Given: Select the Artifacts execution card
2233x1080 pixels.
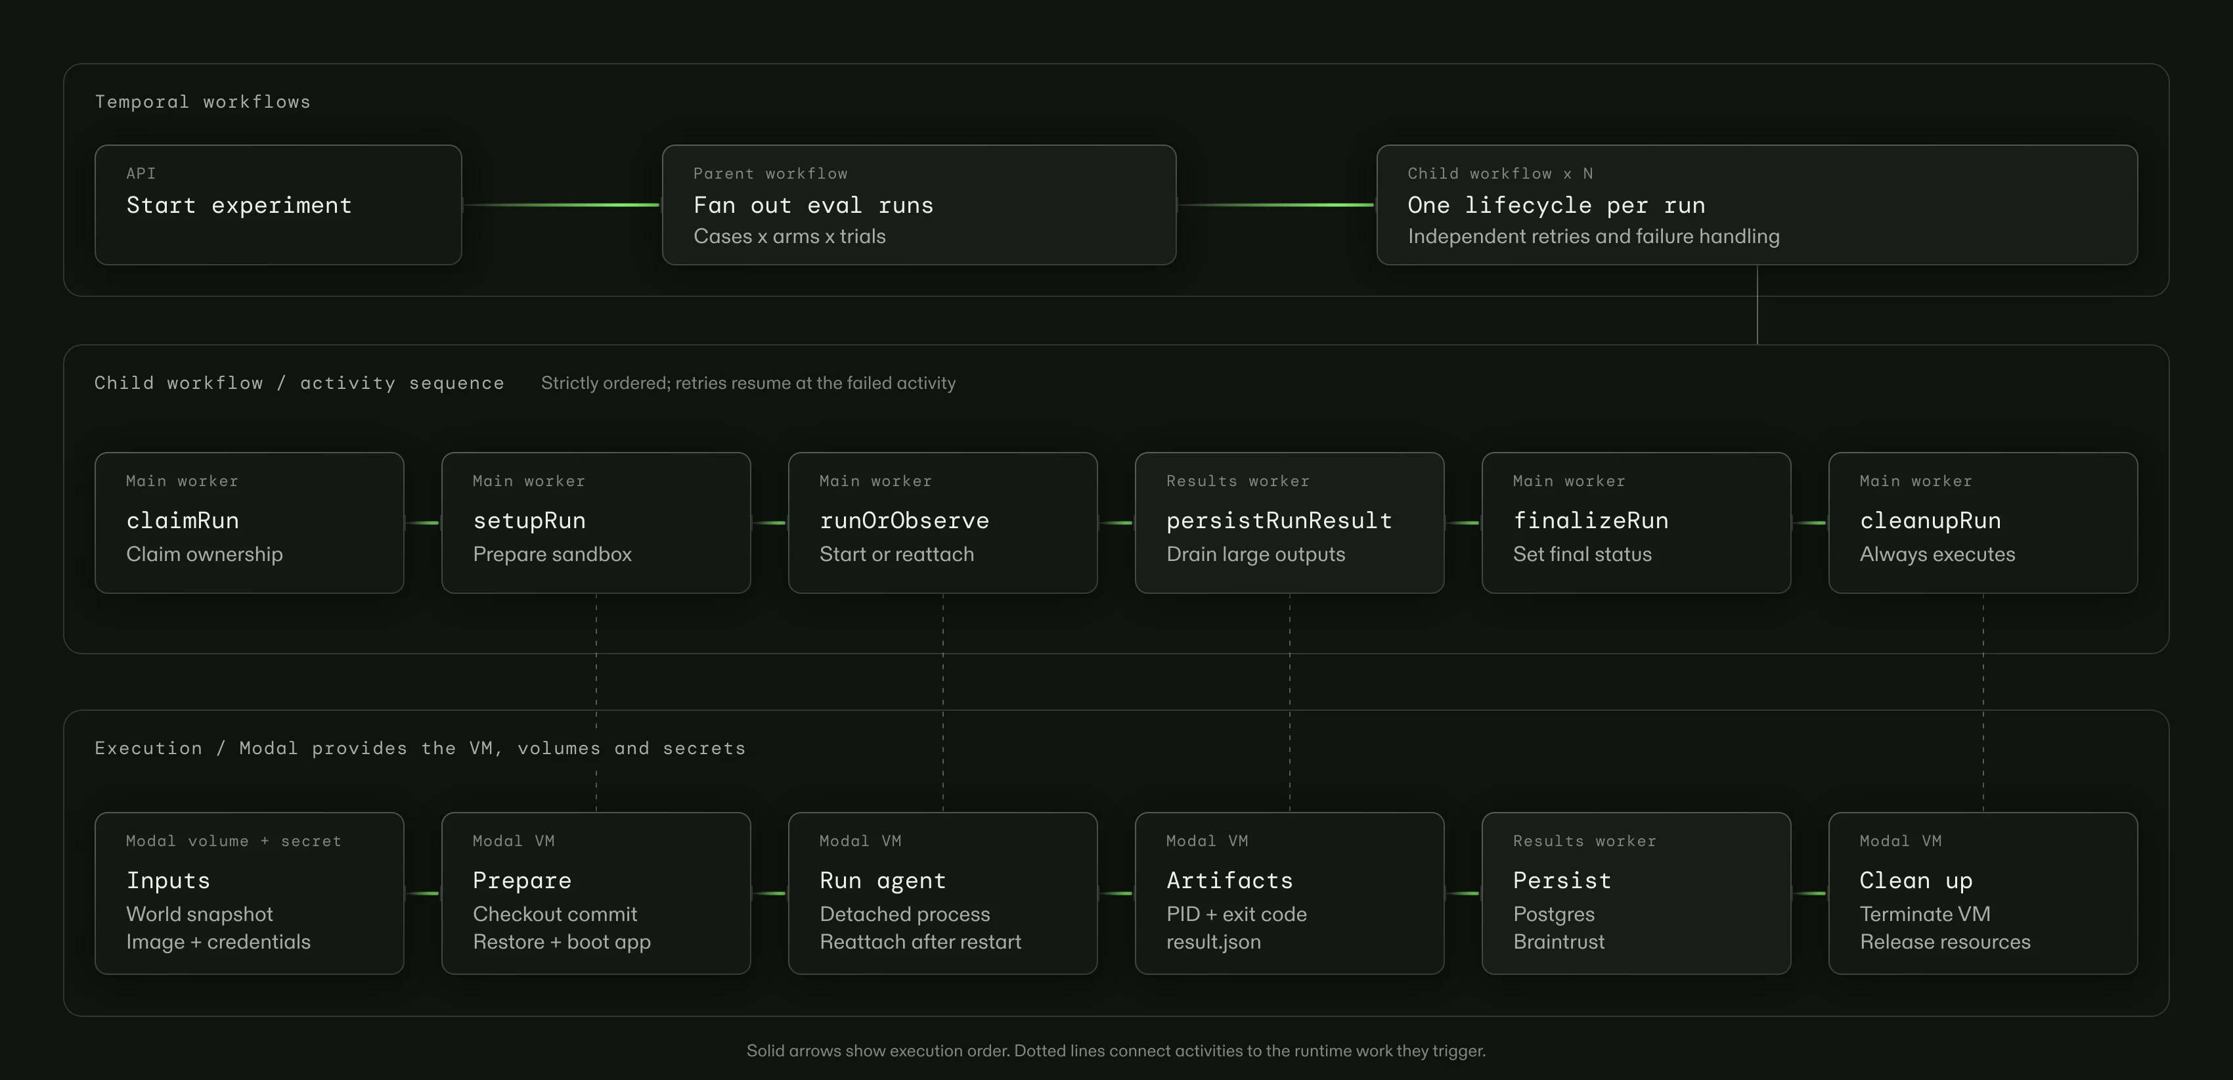Looking at the screenshot, I should (1290, 893).
